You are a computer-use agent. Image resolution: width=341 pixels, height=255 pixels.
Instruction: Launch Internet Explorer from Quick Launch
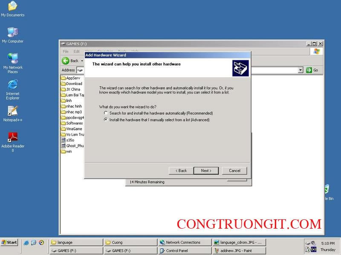pyautogui.click(x=26, y=243)
